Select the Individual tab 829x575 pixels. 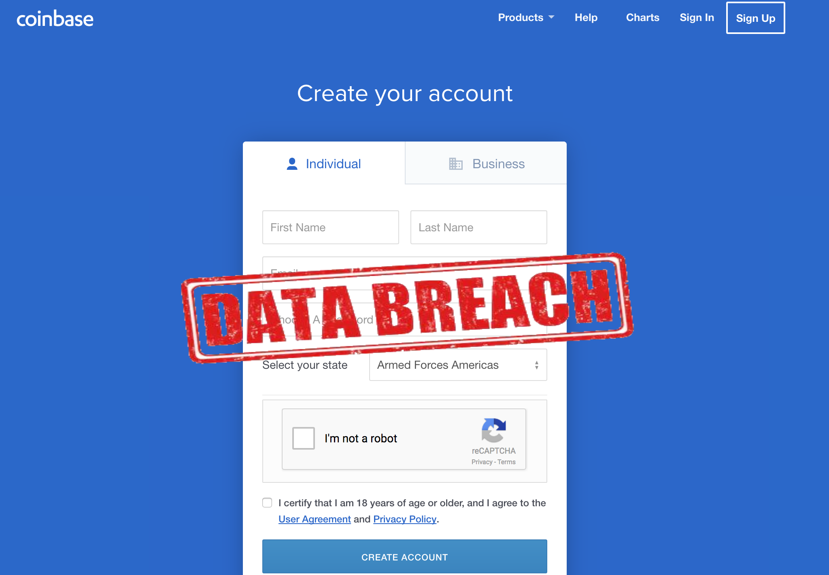coord(324,163)
